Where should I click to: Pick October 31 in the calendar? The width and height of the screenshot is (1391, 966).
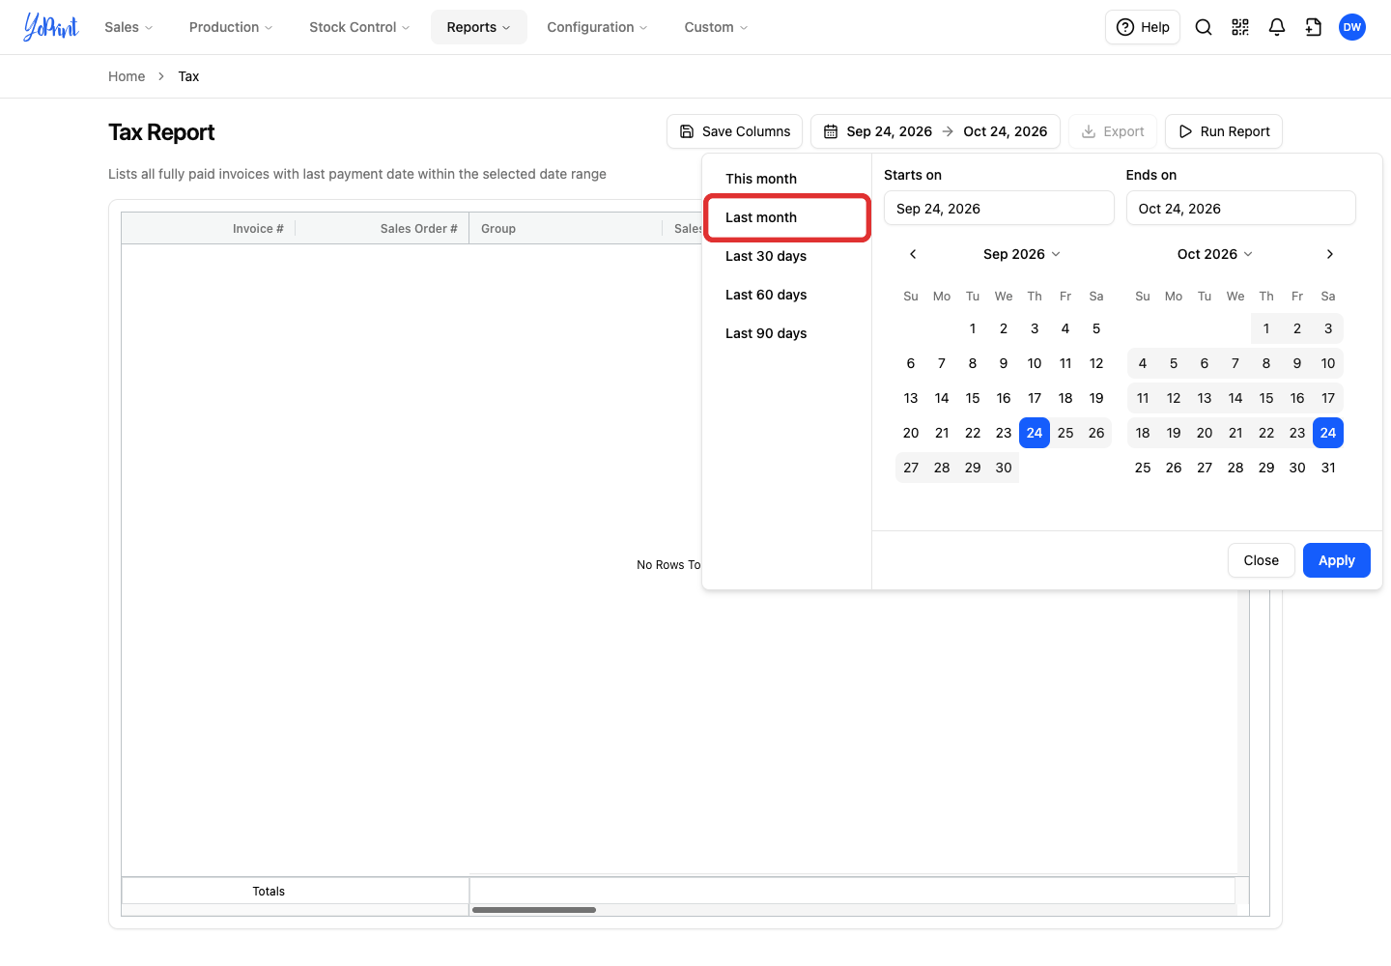(x=1328, y=468)
